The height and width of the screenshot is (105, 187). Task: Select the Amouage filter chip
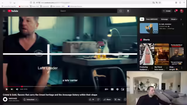click(164, 19)
